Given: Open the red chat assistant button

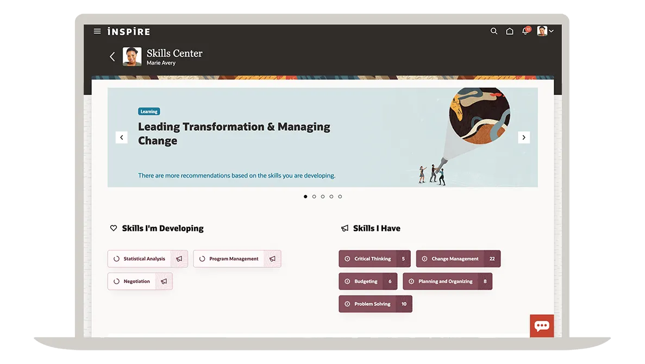Looking at the screenshot, I should tap(542, 326).
